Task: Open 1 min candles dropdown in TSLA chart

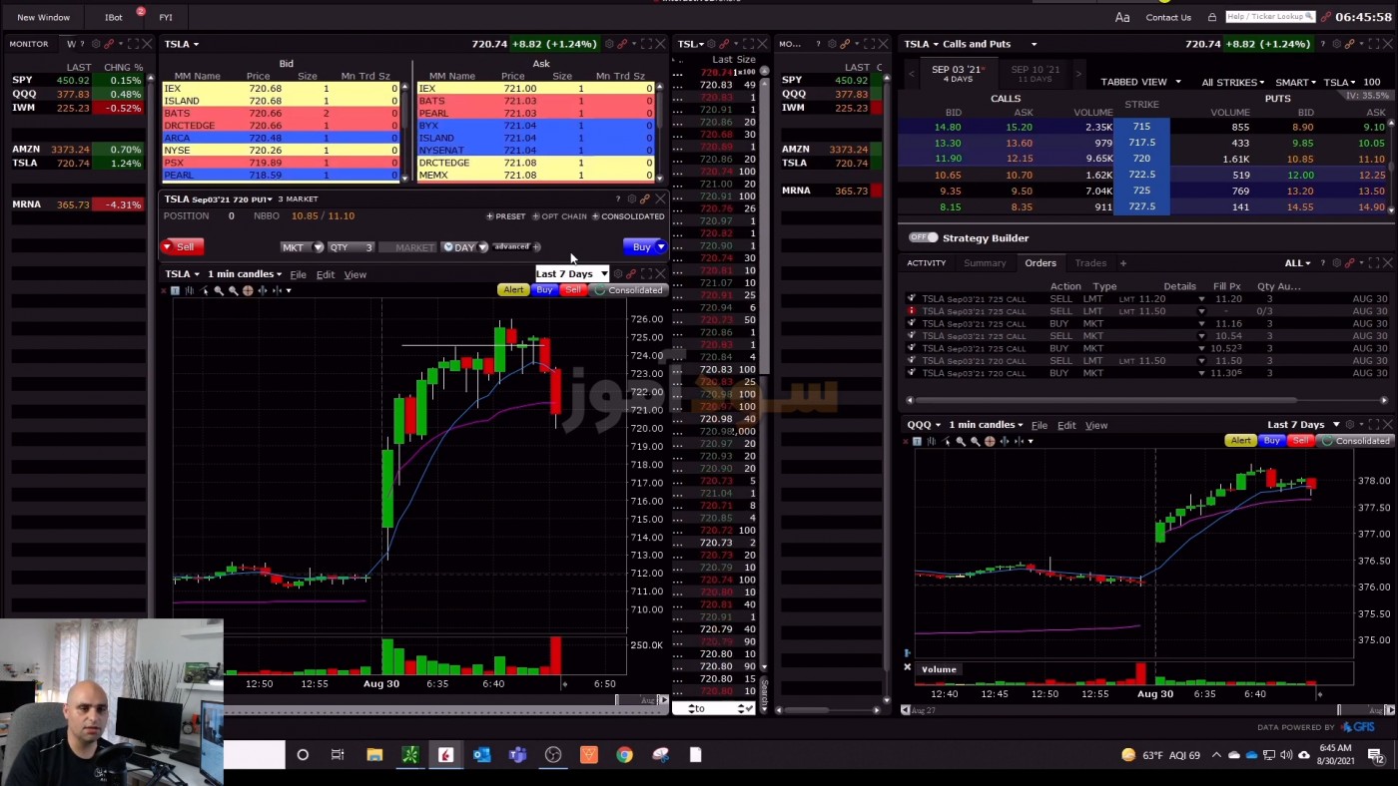Action: [245, 274]
